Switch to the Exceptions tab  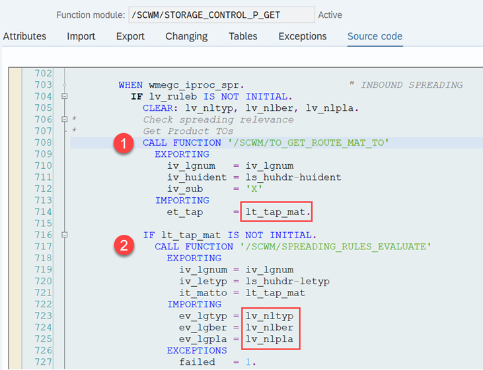[303, 36]
